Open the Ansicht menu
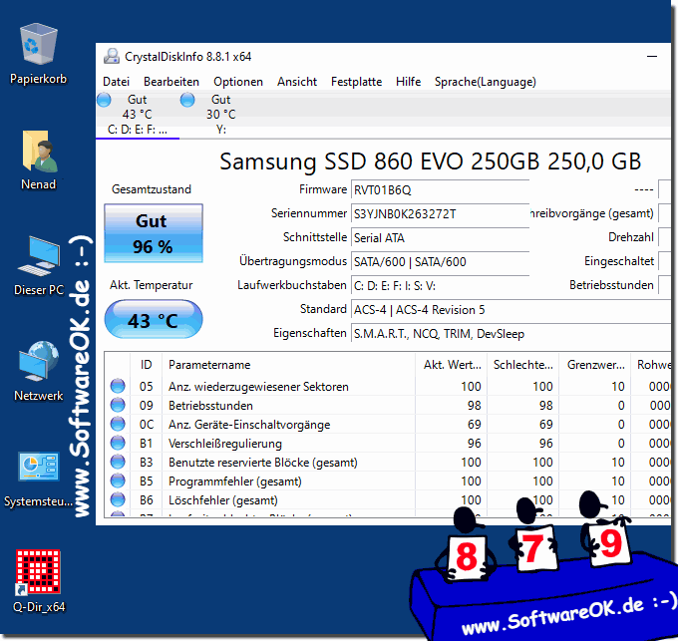Viewport: 678px width, 641px height. 297,82
